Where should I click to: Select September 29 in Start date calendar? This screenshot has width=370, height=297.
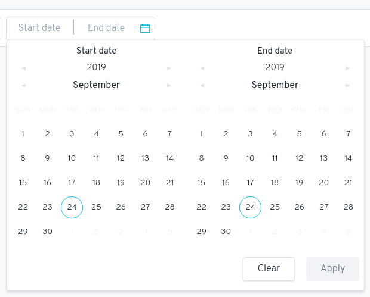point(23,232)
